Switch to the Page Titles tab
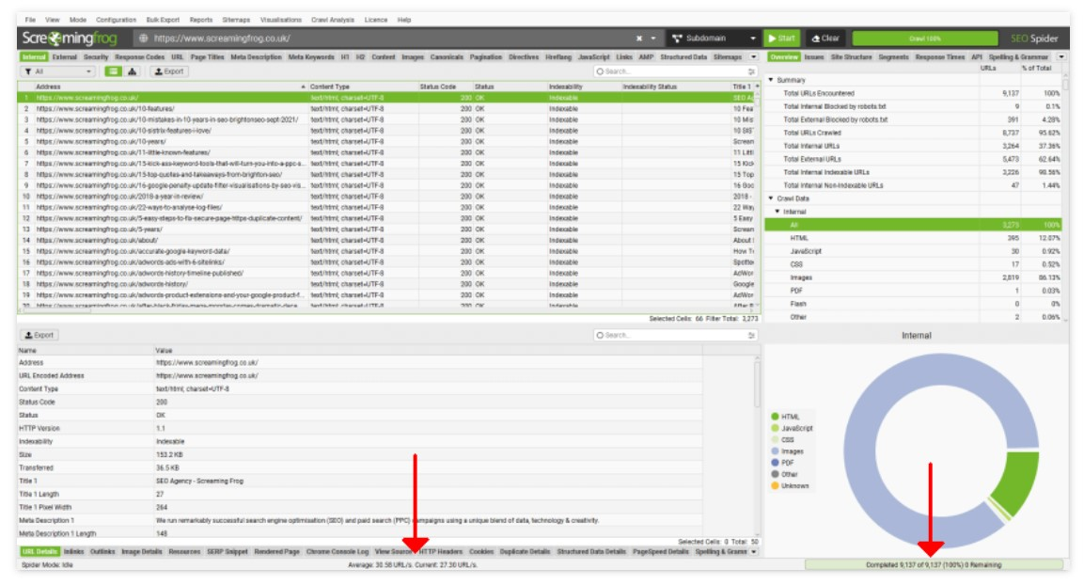Viewport: 1084px width, 585px height. point(208,56)
